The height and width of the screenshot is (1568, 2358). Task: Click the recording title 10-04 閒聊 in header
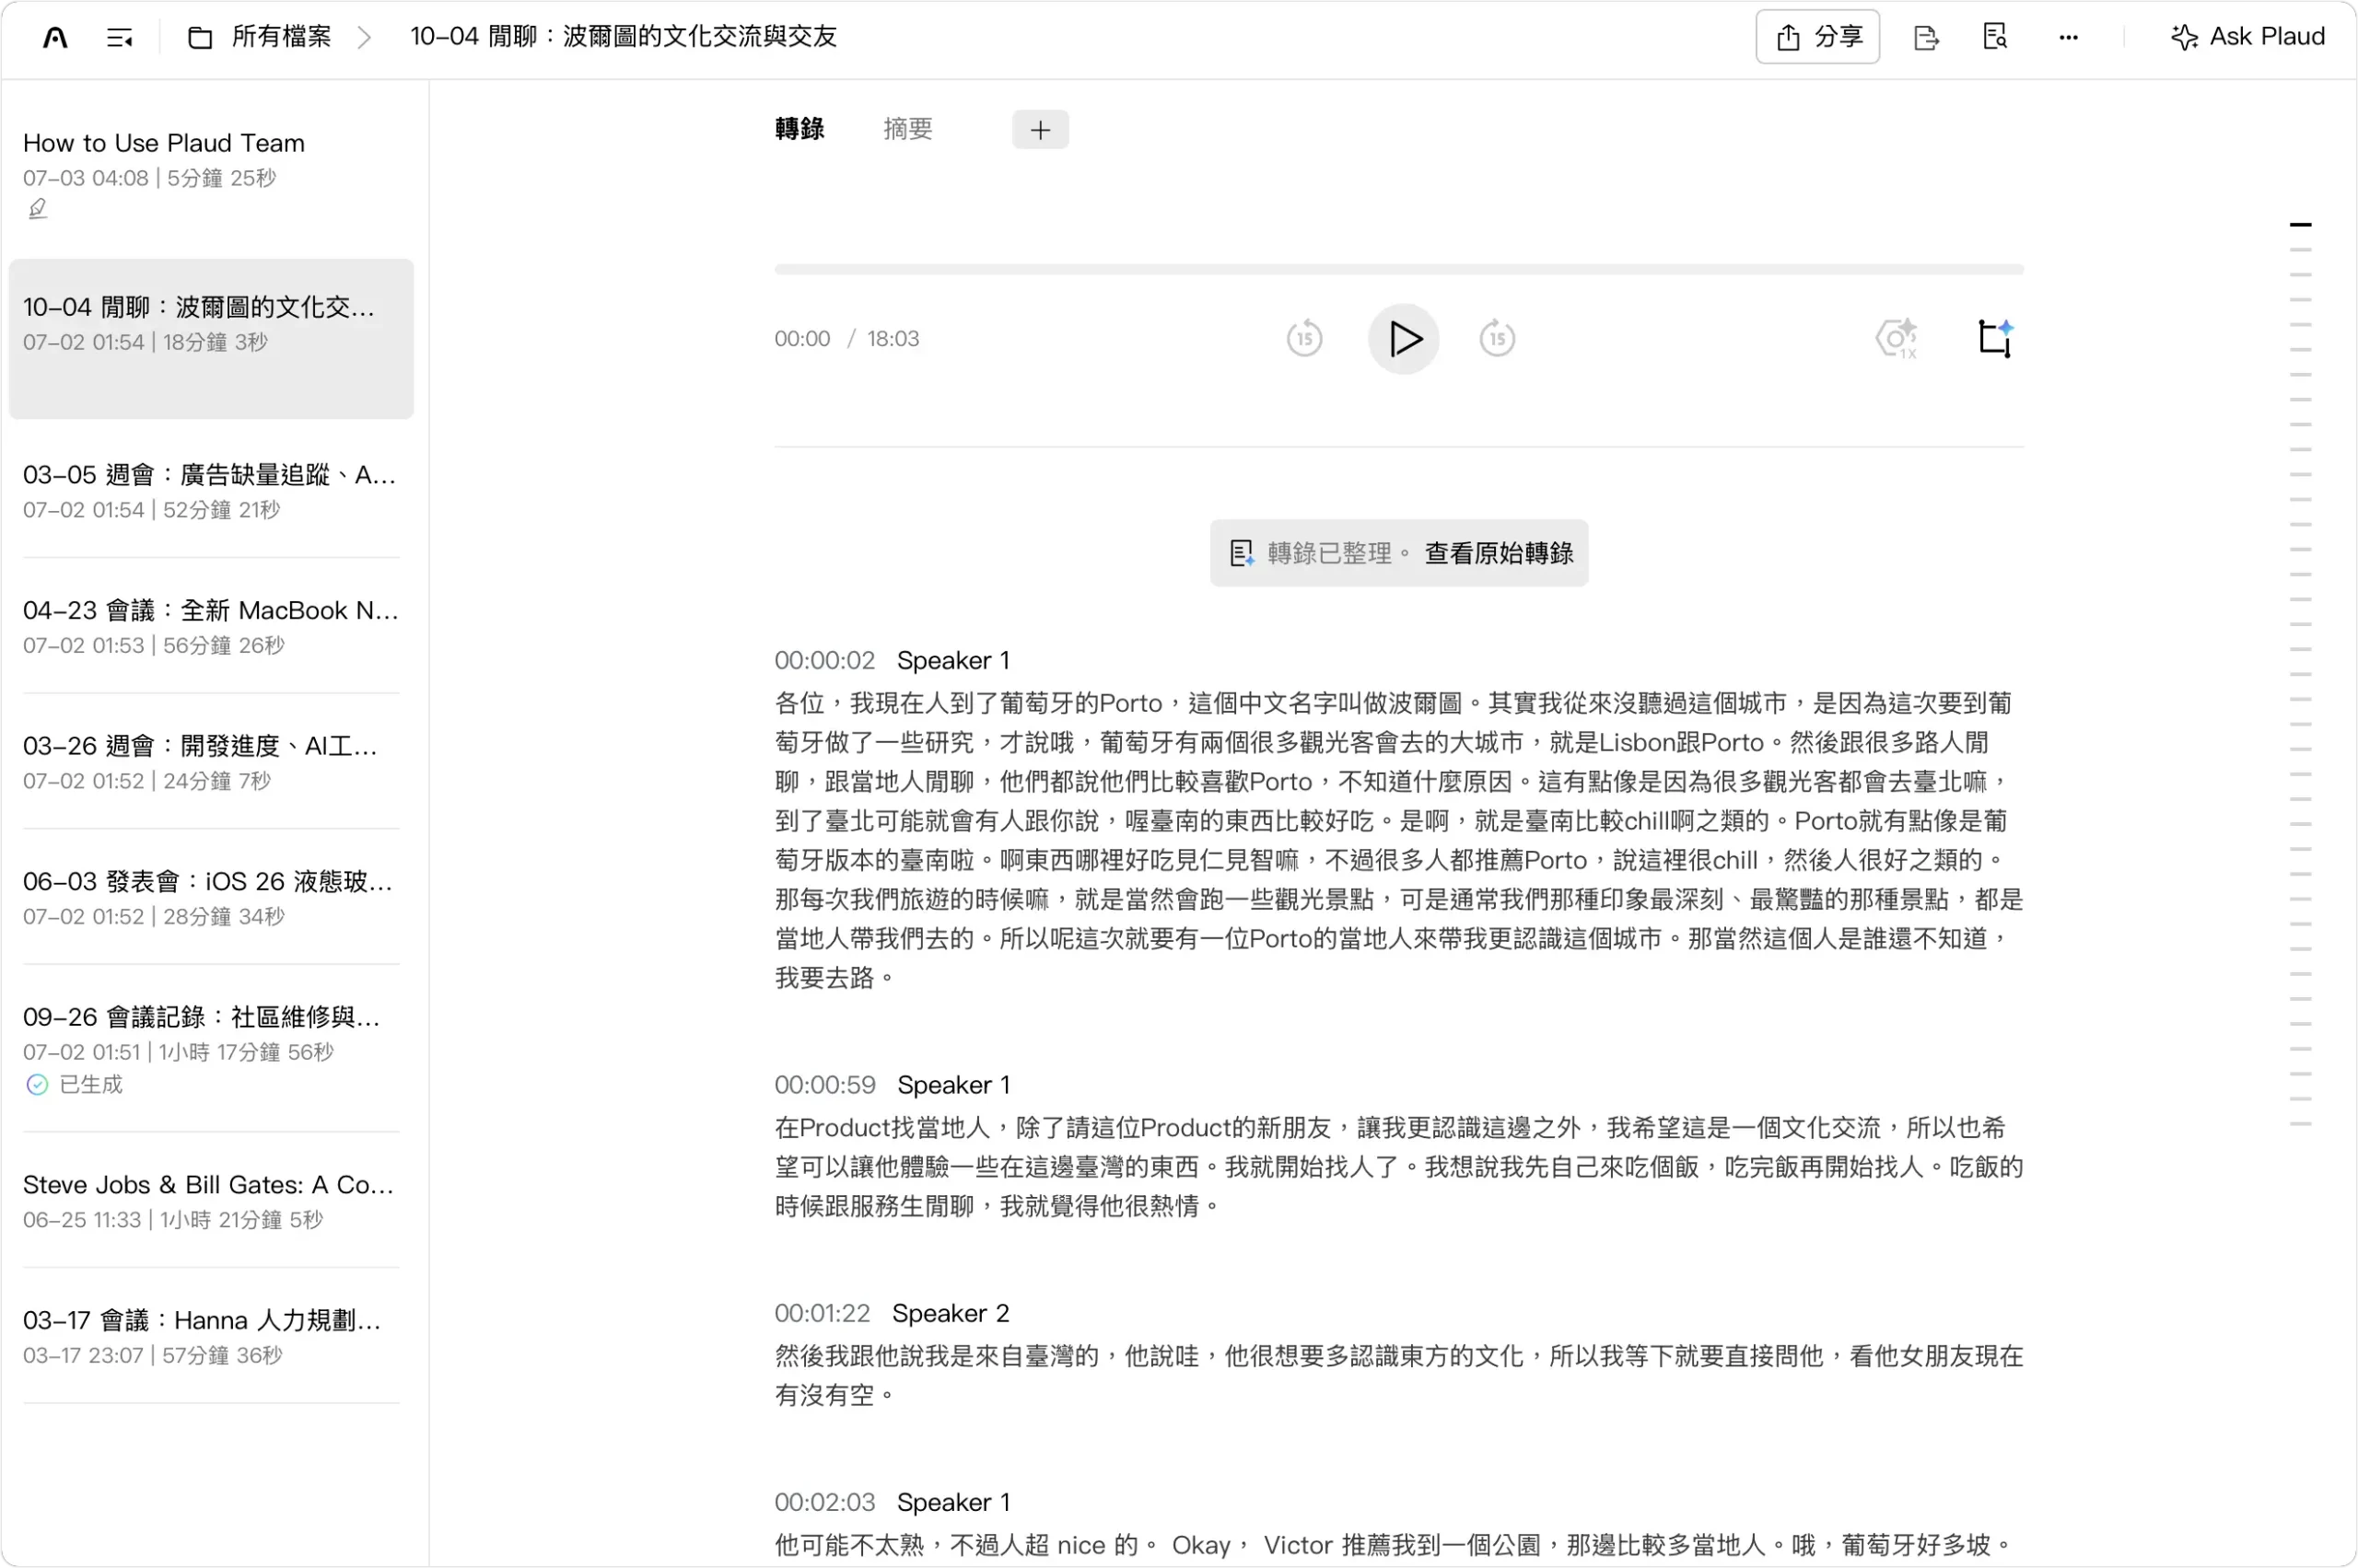tap(624, 37)
